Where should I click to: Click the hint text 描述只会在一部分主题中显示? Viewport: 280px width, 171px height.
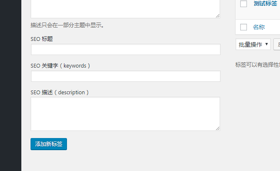[x=67, y=25]
